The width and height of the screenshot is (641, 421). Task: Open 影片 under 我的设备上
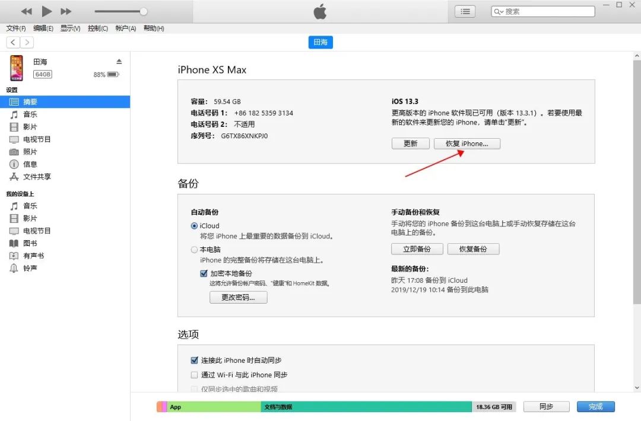(65, 218)
